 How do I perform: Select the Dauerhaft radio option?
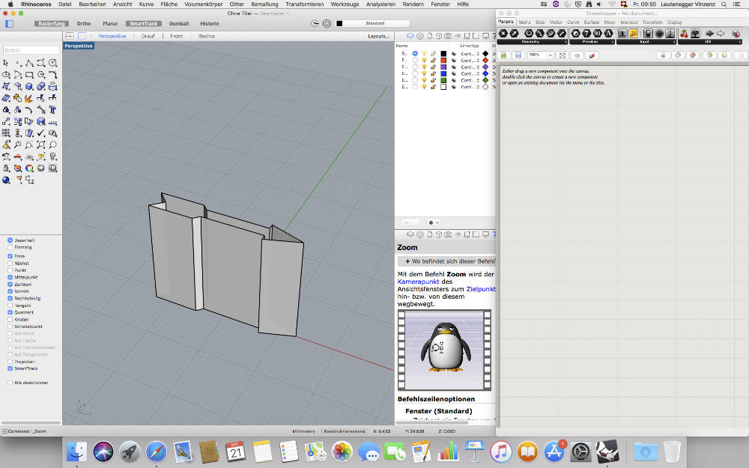coord(10,240)
